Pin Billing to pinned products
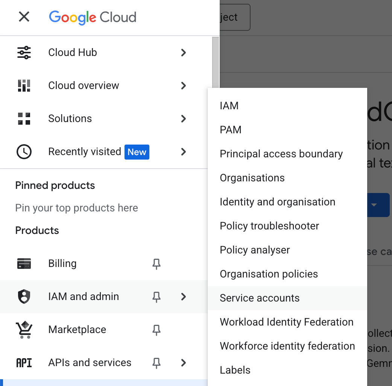This screenshot has height=386, width=392. pyautogui.click(x=156, y=264)
